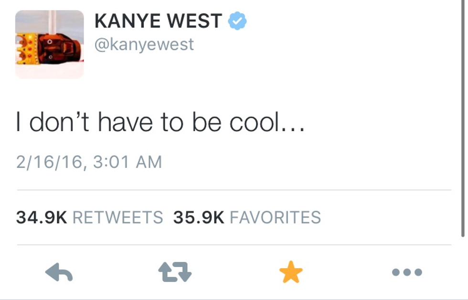Open the 2/16/16 date stamp

pyautogui.click(x=49, y=162)
